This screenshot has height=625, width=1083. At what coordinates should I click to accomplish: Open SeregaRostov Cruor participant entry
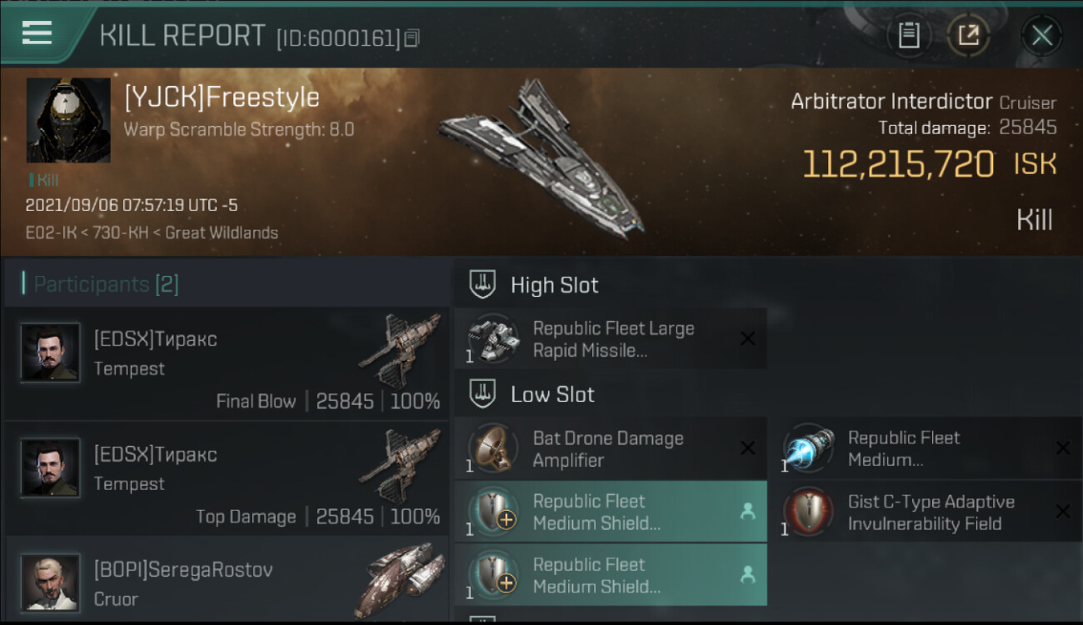227,579
